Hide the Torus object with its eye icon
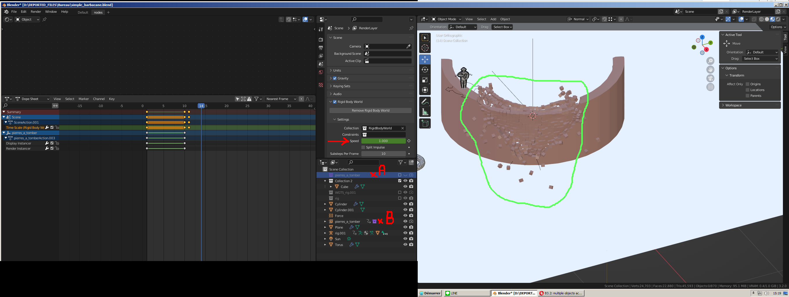The height and width of the screenshot is (297, 789). (405, 245)
